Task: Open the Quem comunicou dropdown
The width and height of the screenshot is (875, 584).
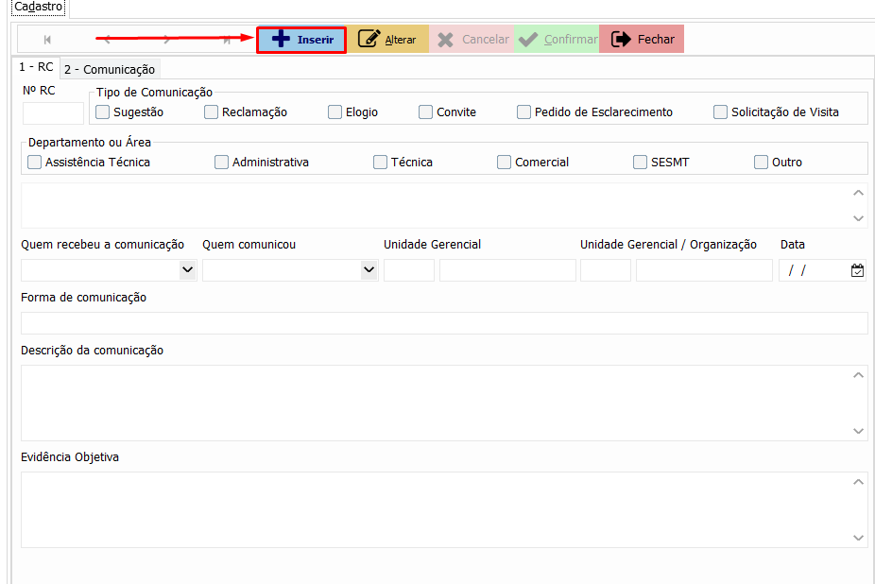Action: point(369,270)
